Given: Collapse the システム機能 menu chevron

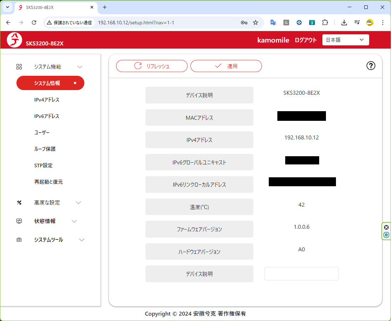Looking at the screenshot, I should coord(80,67).
